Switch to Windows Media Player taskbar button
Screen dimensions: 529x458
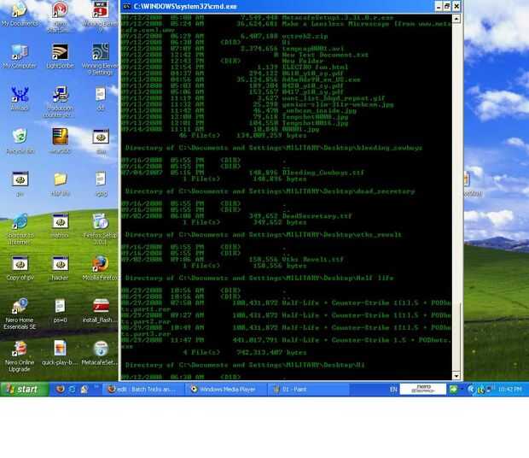(x=226, y=389)
